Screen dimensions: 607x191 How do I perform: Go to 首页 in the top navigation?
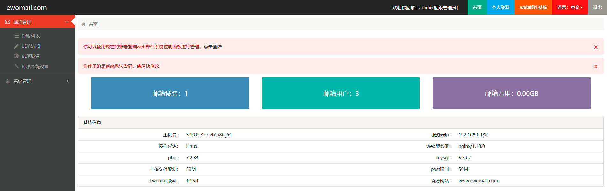tap(477, 7)
